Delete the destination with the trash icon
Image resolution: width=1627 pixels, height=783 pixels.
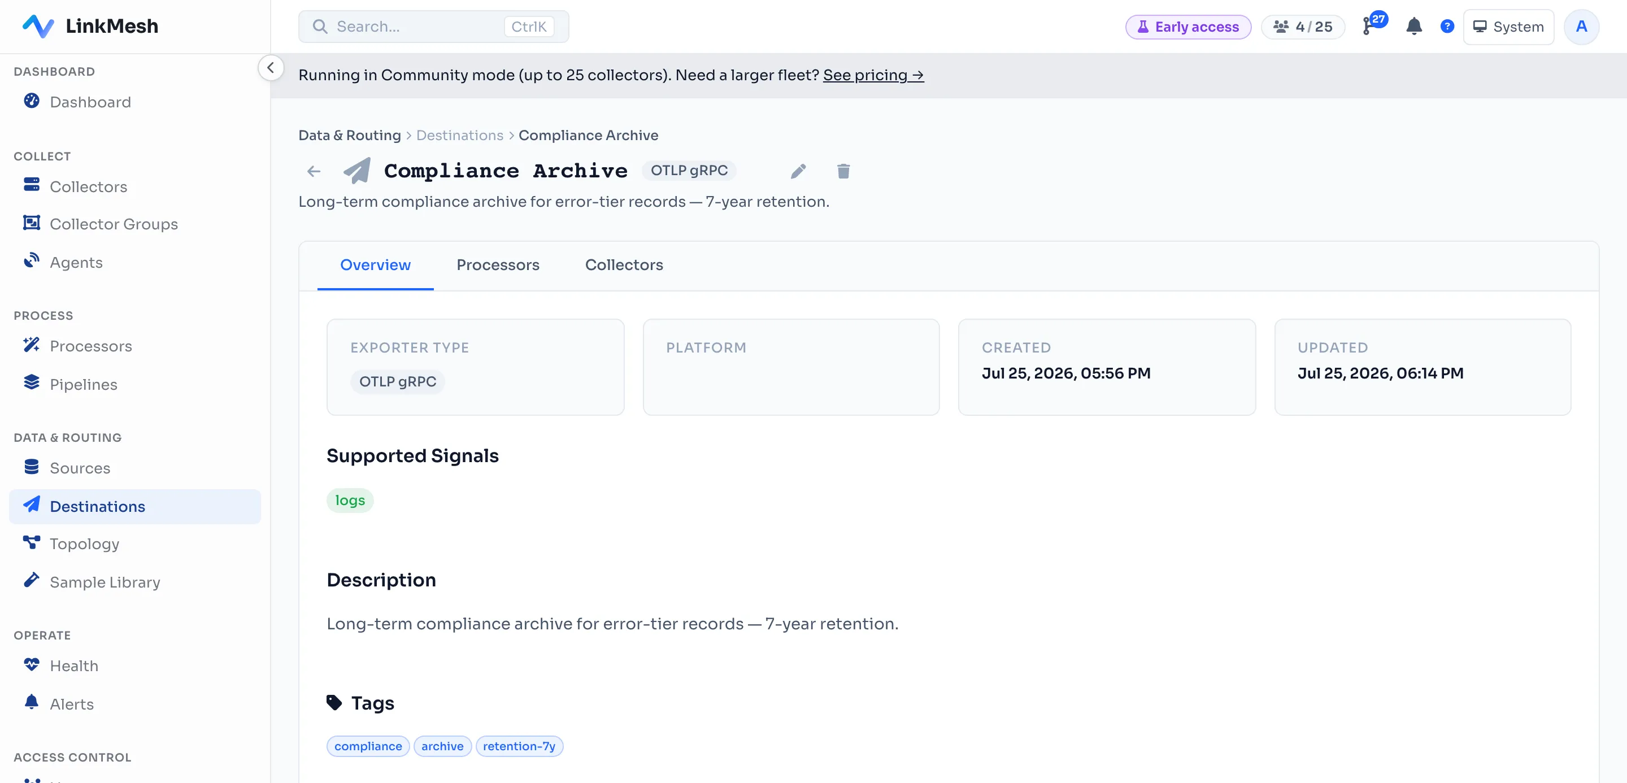[843, 171]
